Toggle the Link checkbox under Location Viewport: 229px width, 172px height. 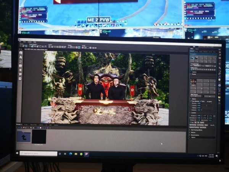[x=190, y=122]
